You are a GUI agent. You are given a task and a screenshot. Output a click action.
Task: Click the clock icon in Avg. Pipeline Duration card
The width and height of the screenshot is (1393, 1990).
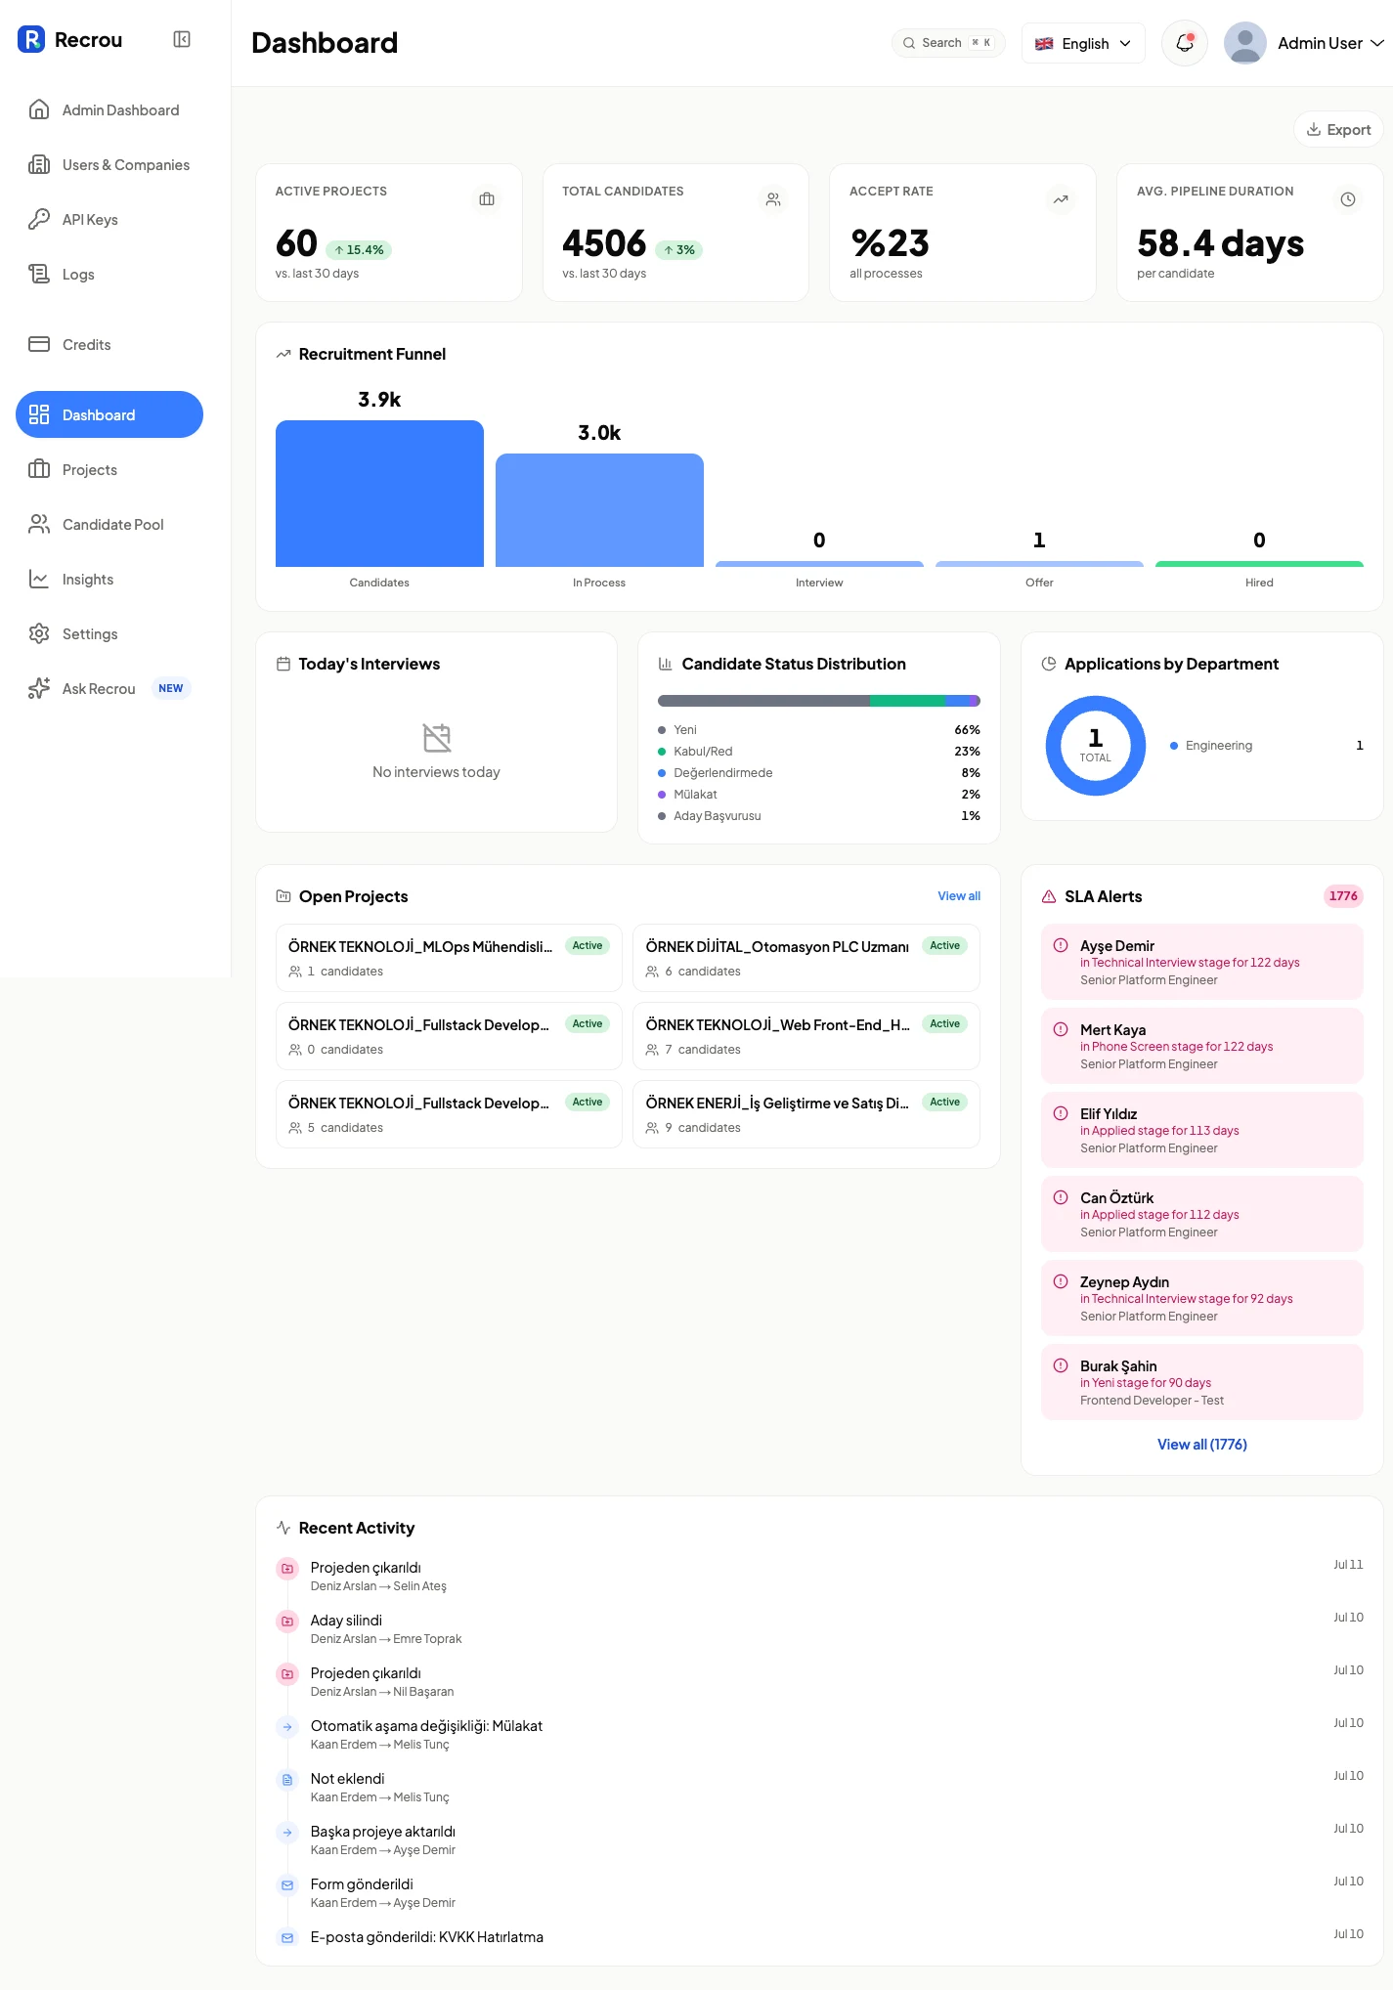[x=1348, y=199]
